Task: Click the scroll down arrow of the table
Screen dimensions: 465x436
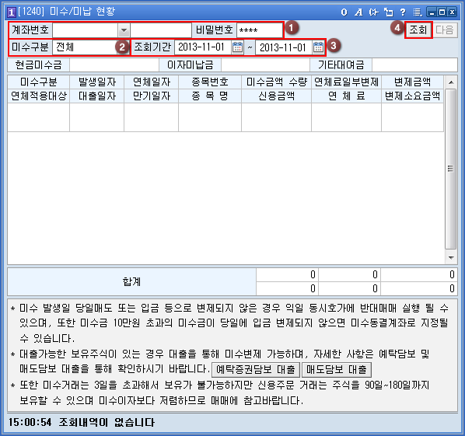Action: click(451, 257)
